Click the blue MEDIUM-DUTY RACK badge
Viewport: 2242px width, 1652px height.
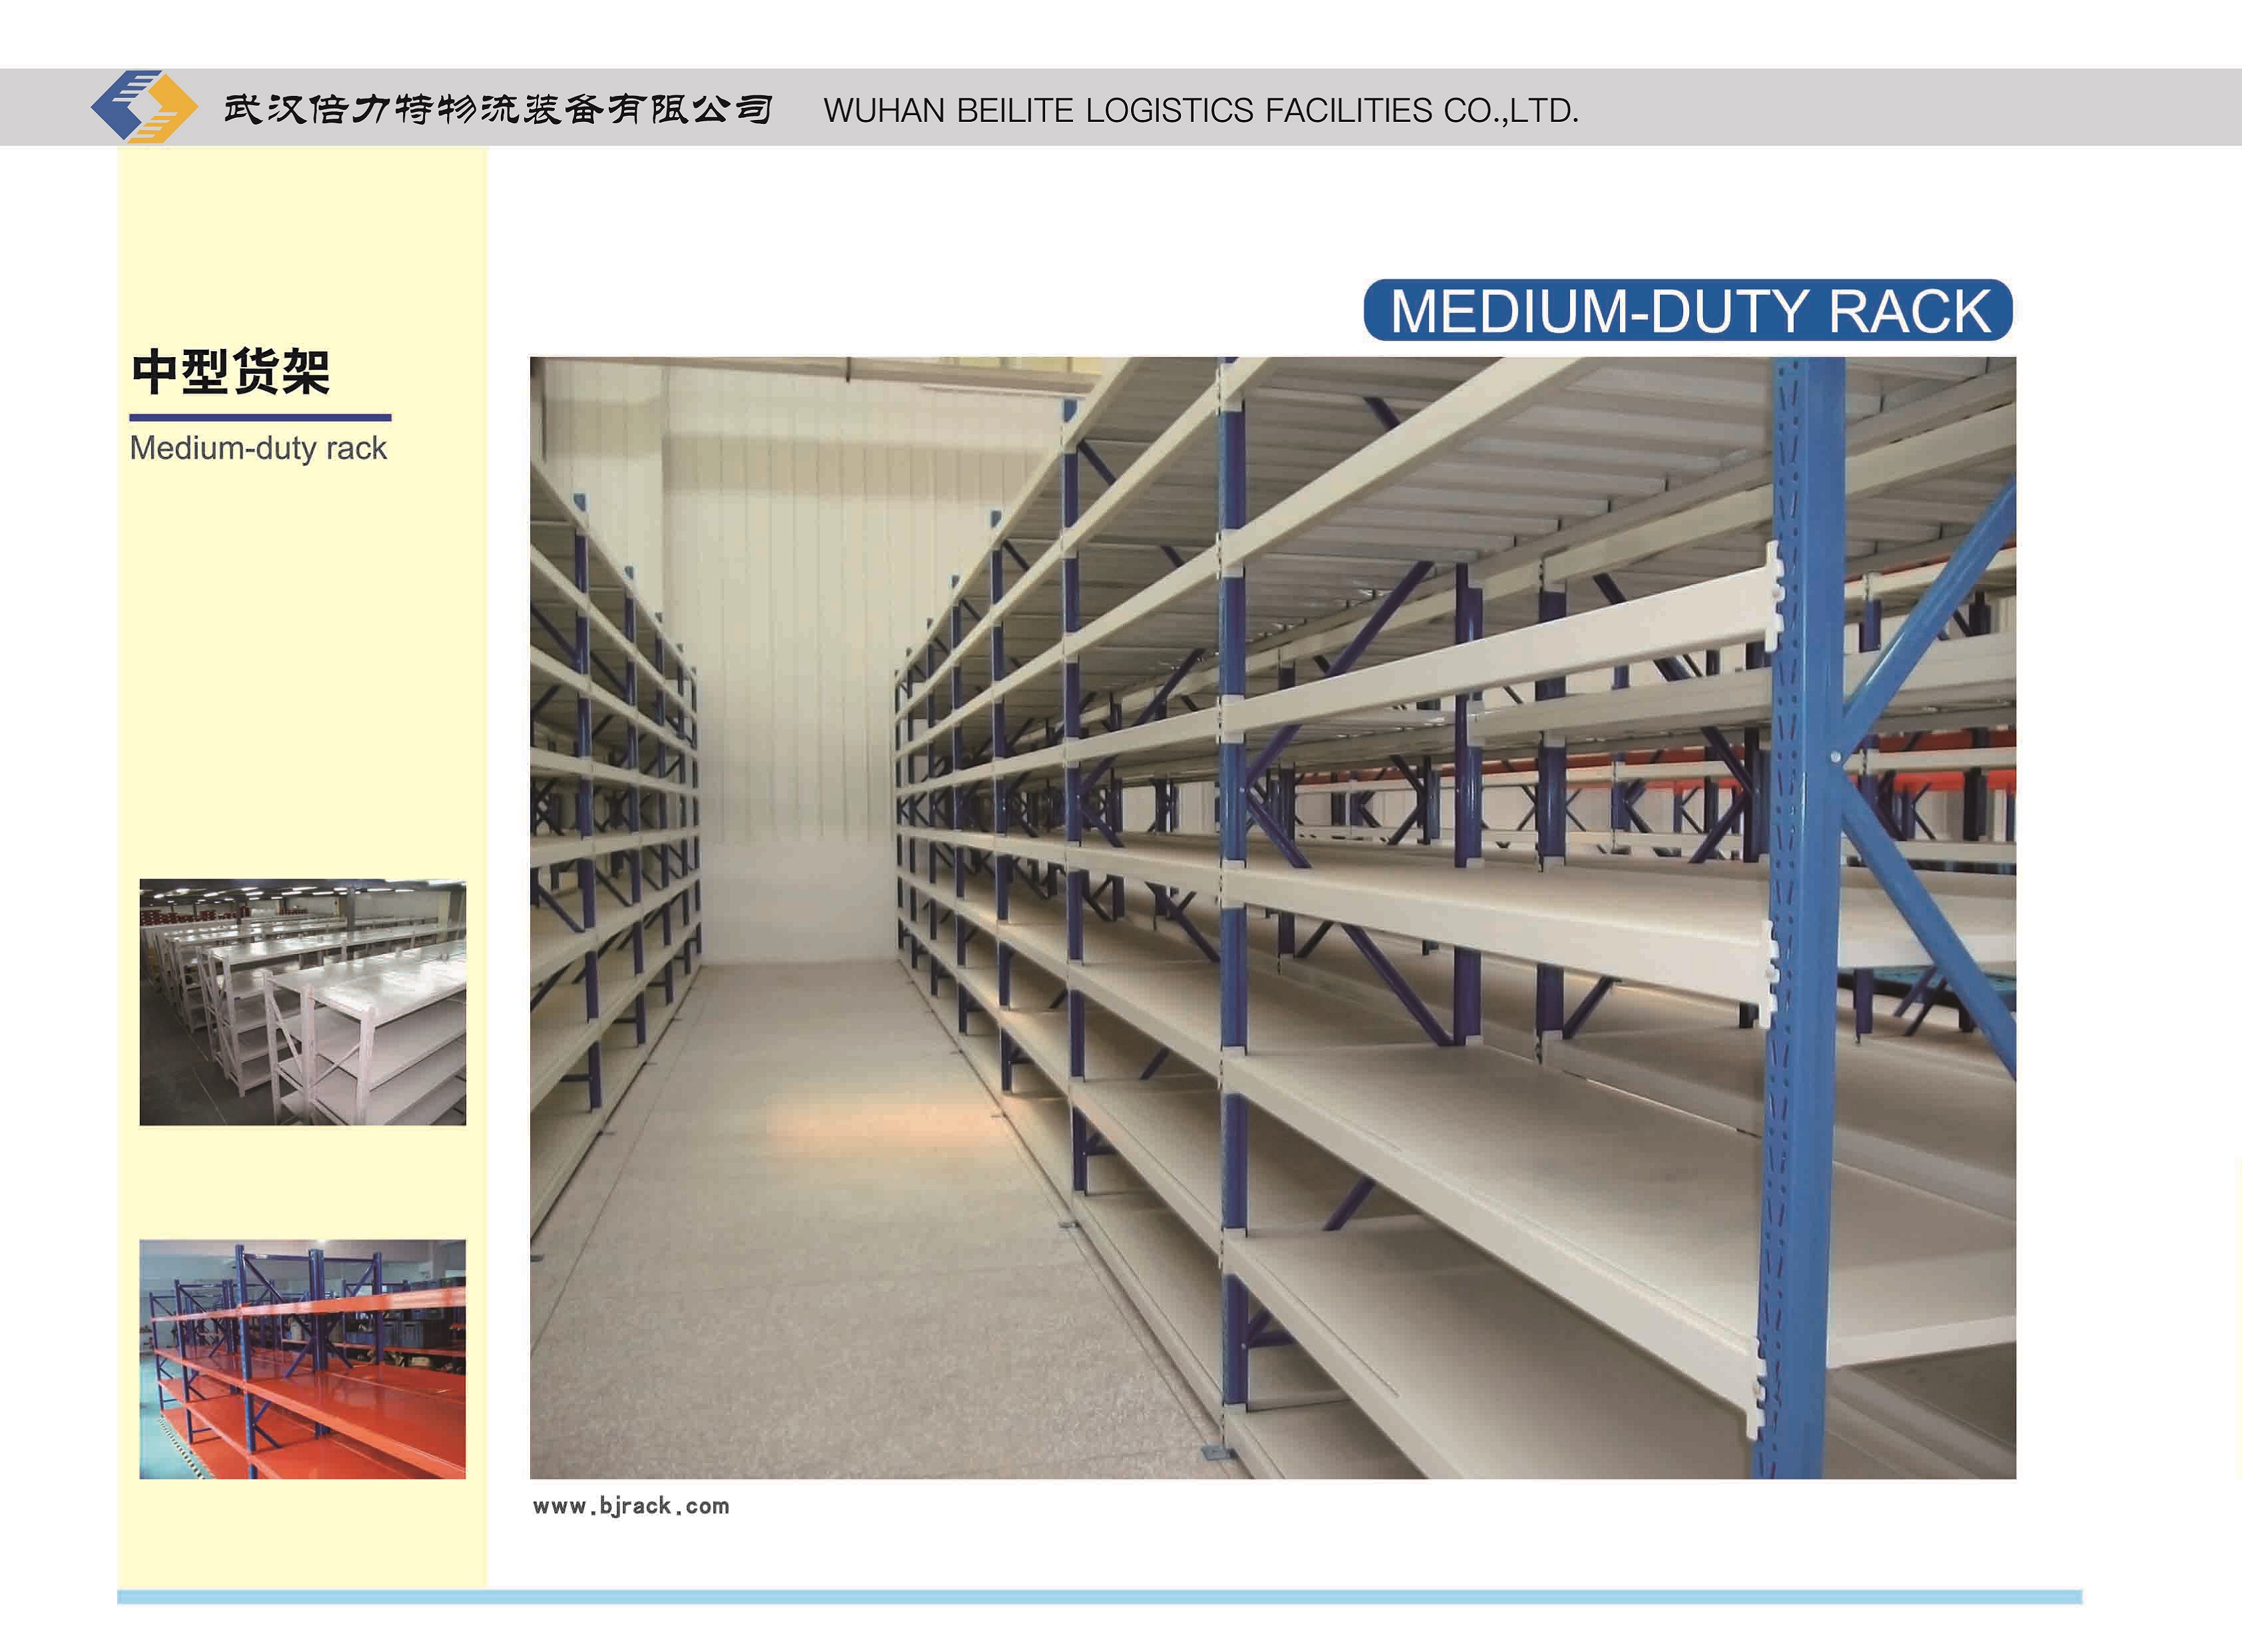coord(1687,311)
